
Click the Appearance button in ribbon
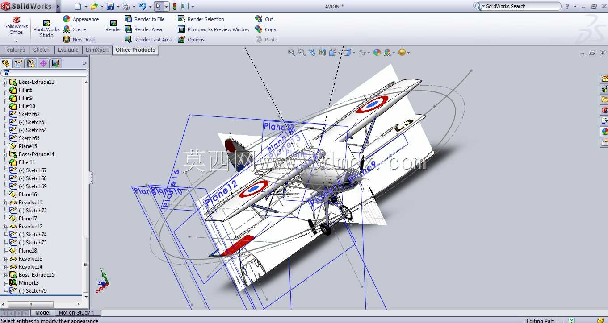tap(81, 19)
